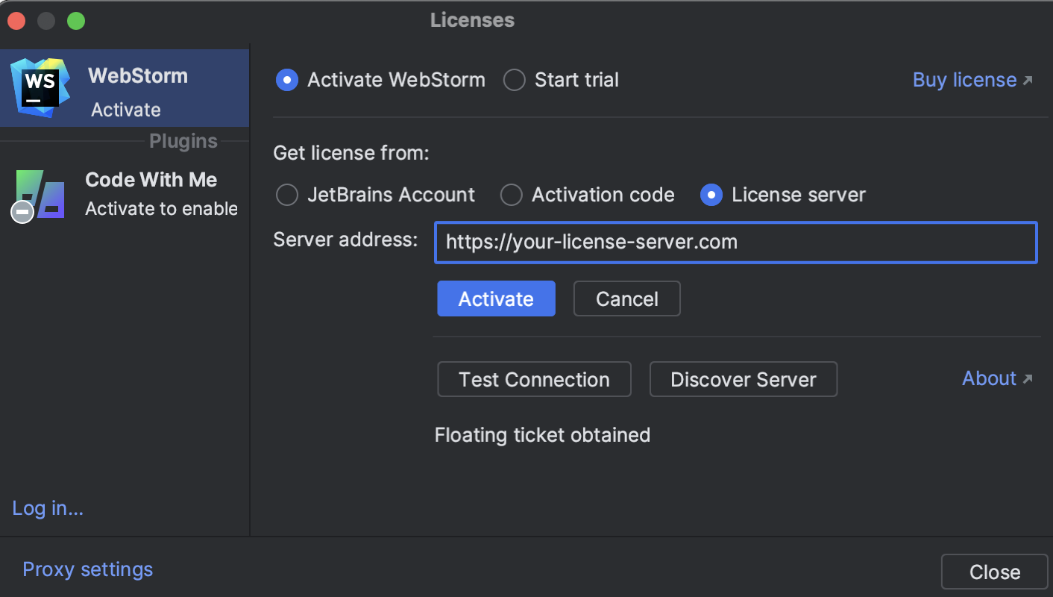Select the Start trial radio button
The width and height of the screenshot is (1053, 597).
[514, 80]
